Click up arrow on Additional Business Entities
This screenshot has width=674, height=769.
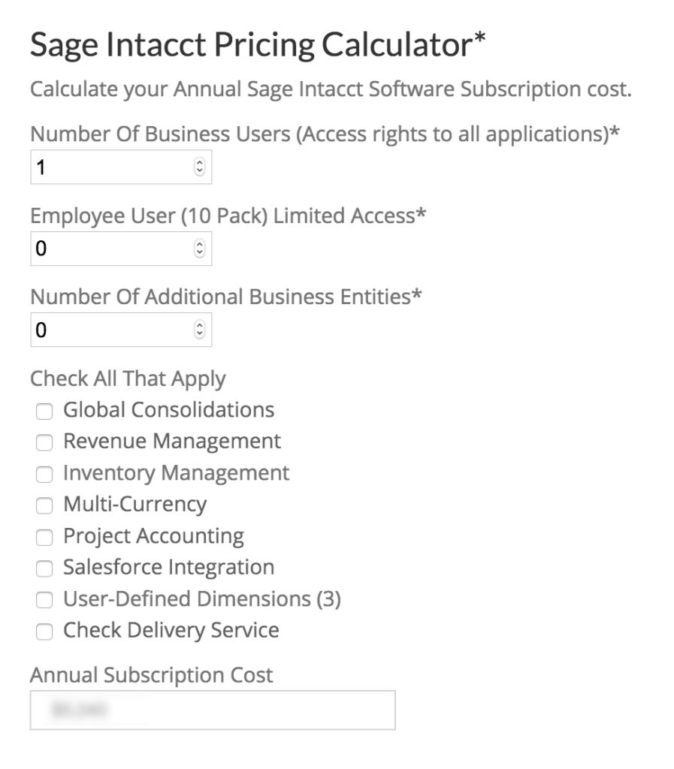point(200,324)
